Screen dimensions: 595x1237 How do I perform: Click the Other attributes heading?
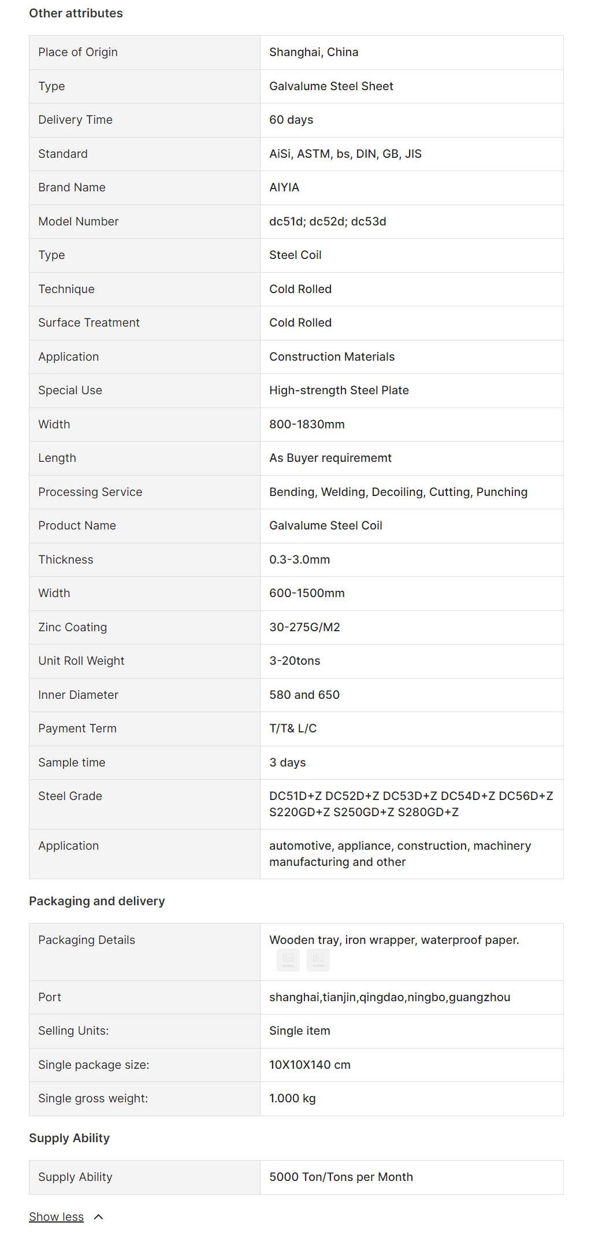click(76, 13)
